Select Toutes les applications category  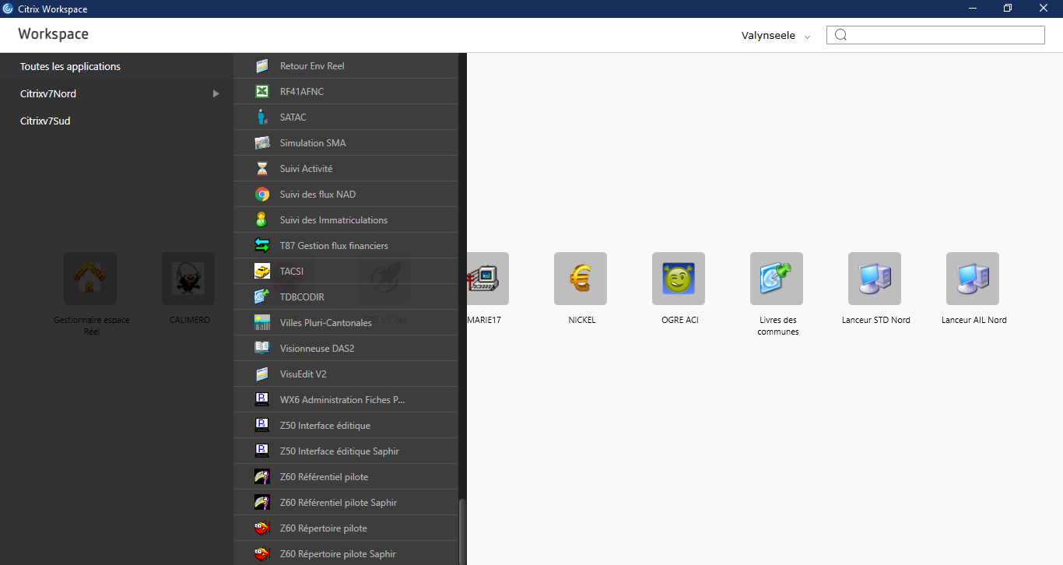click(x=70, y=67)
